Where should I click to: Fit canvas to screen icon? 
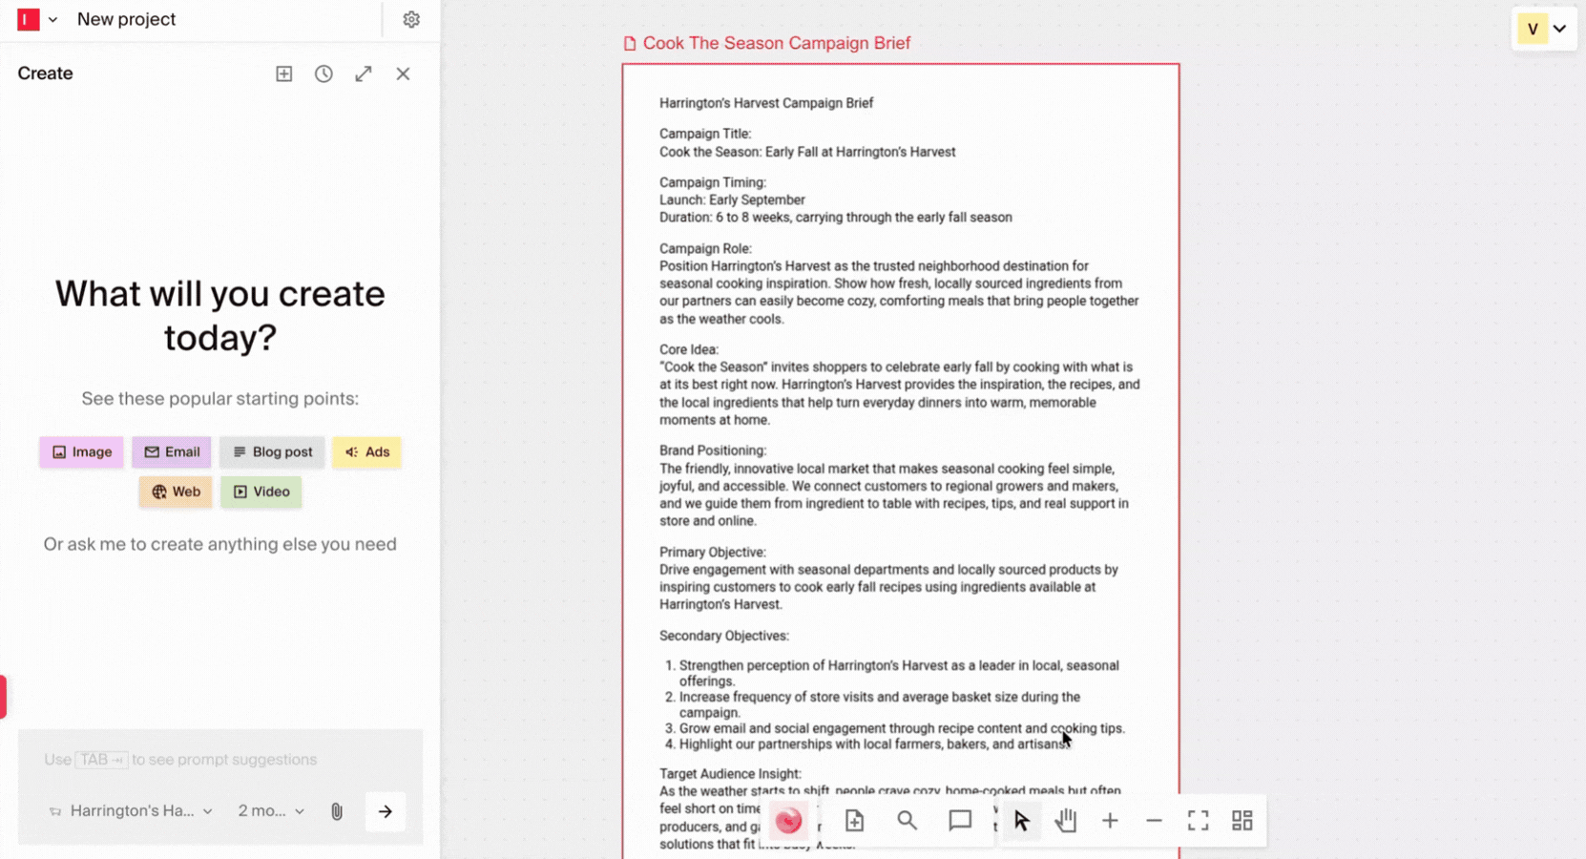(x=1198, y=821)
